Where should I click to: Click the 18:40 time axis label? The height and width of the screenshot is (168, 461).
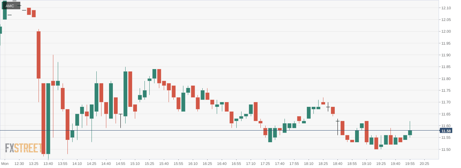pos(337,164)
